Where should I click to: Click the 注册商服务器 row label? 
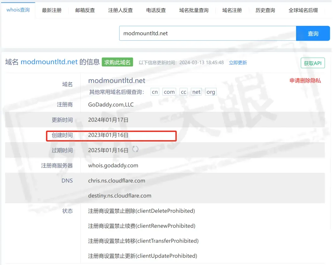pyautogui.click(x=57, y=165)
